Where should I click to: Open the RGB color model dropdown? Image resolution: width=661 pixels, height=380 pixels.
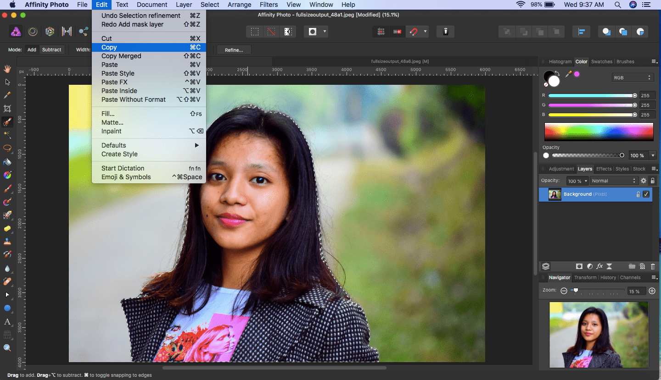tap(632, 77)
